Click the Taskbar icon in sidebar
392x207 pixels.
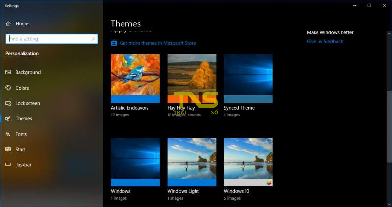tap(8, 165)
